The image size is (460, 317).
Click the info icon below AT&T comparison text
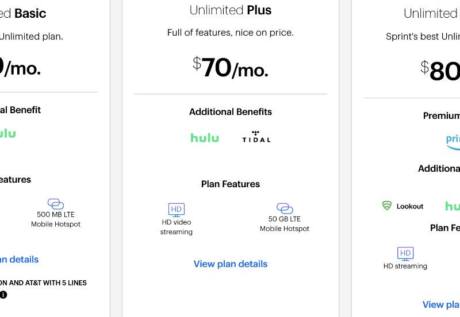(x=3, y=295)
